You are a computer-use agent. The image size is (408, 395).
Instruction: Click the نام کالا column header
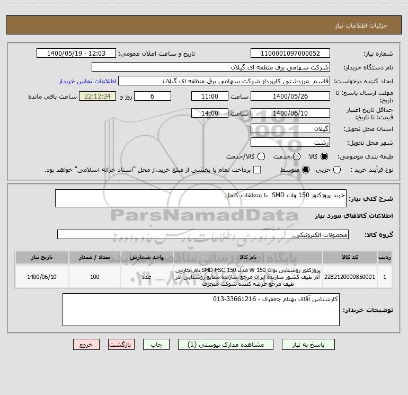[248, 257]
